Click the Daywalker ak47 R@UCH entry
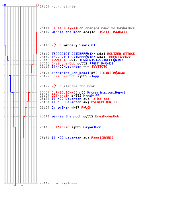Image resolution: width=179 pixels, height=199 pixels. click(65, 107)
